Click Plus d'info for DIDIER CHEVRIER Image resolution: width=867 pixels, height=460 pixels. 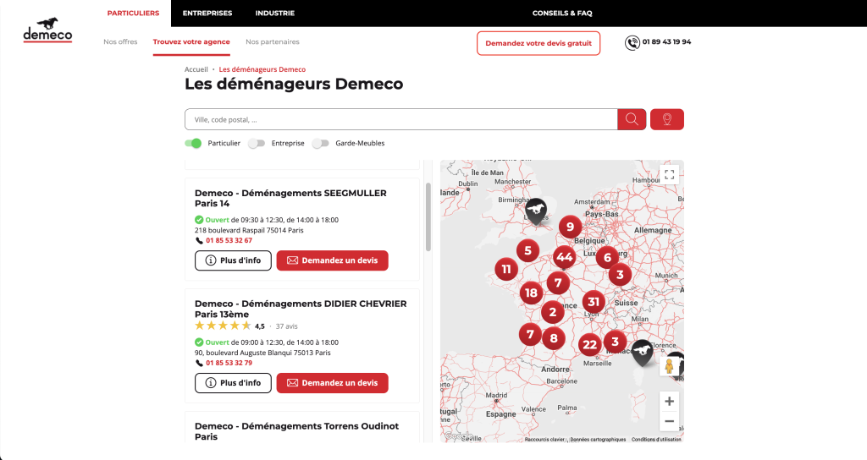(x=233, y=383)
